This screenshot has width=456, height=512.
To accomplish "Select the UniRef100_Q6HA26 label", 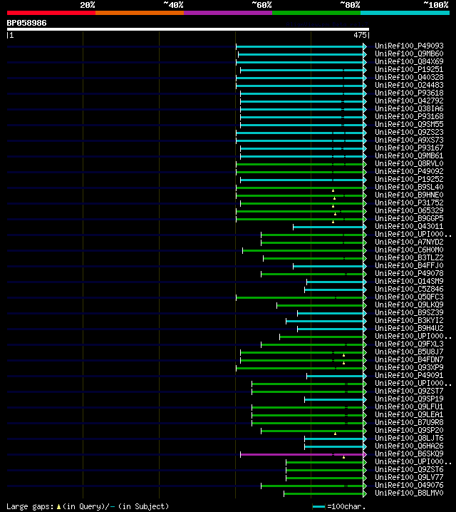I will [x=409, y=446].
